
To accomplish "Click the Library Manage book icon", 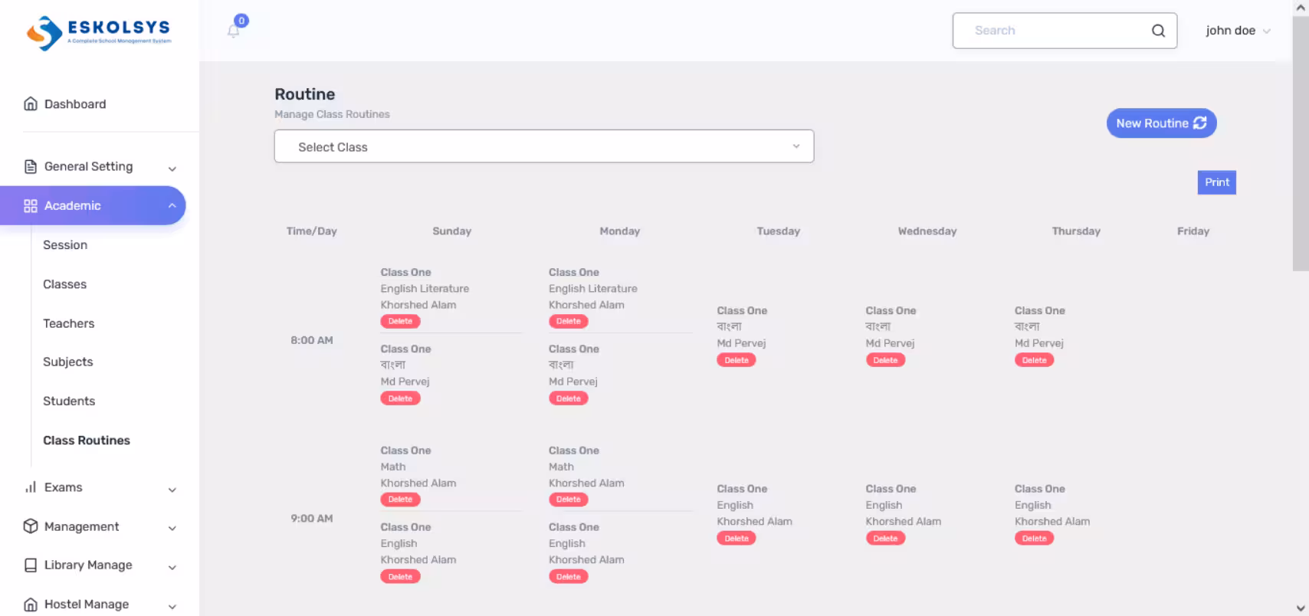I will pos(31,565).
